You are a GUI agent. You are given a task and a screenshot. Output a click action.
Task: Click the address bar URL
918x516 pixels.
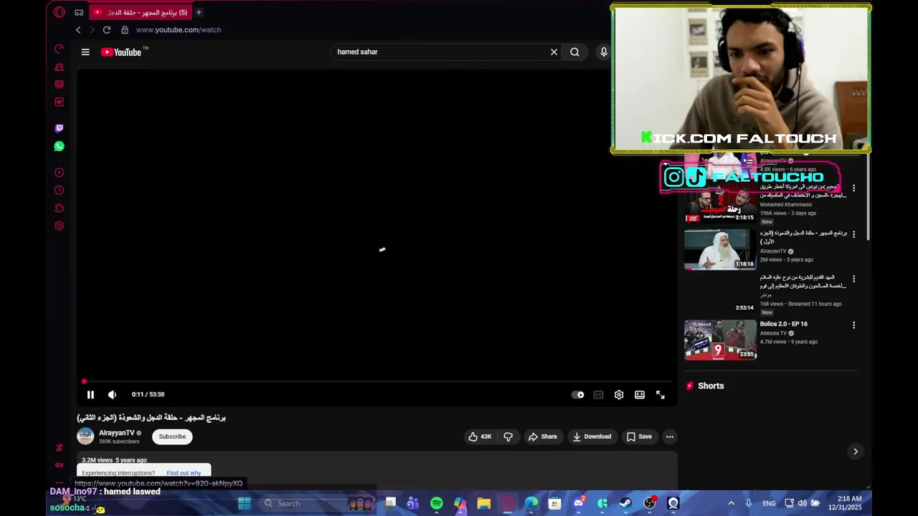pos(179,30)
